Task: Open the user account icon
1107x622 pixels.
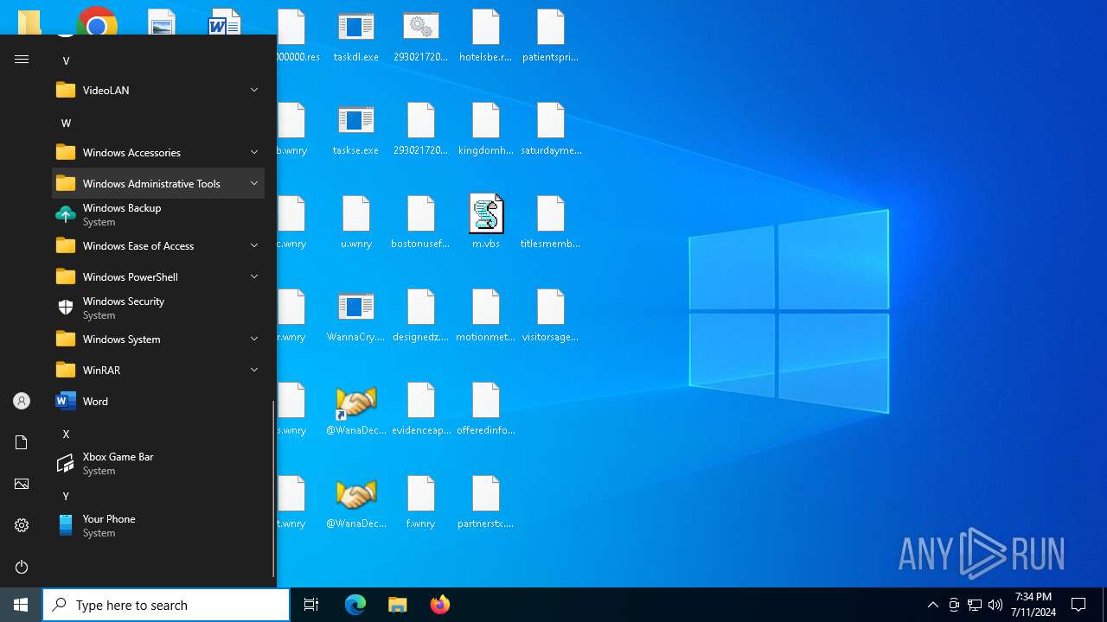Action: pyautogui.click(x=22, y=401)
